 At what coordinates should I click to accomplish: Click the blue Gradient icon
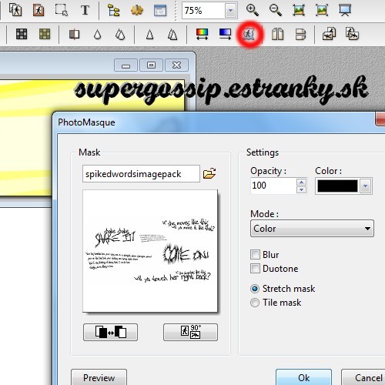point(225,34)
